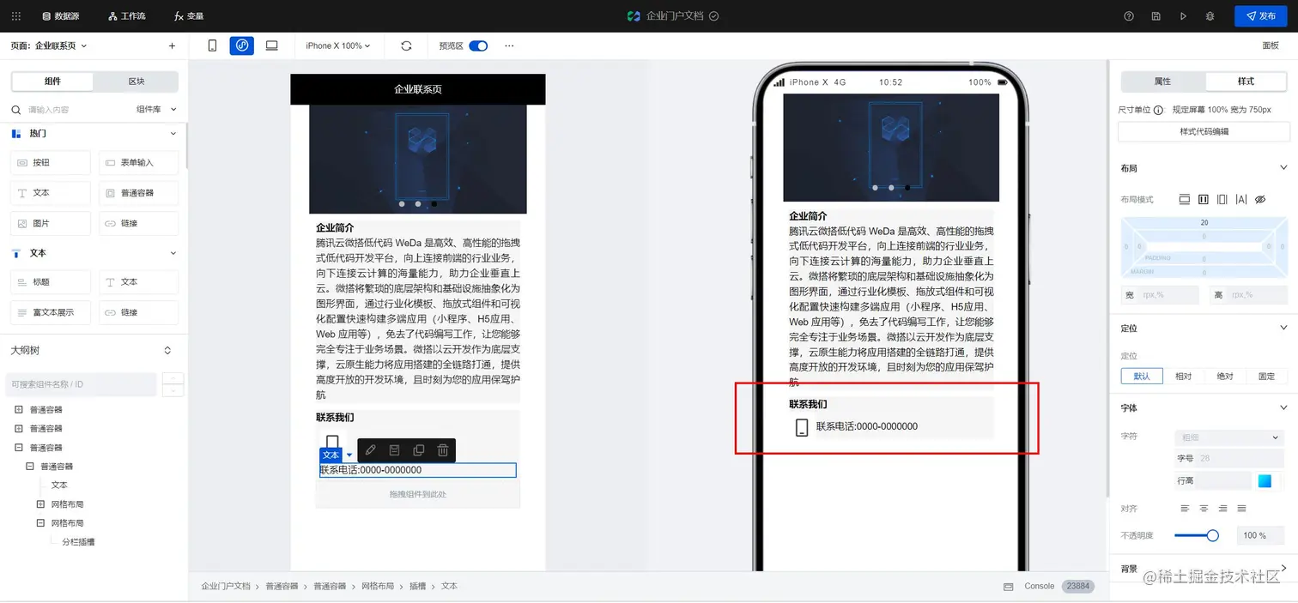This screenshot has width=1298, height=603.
Task: Collapse the third 普通容器 tree node
Action: coord(19,448)
